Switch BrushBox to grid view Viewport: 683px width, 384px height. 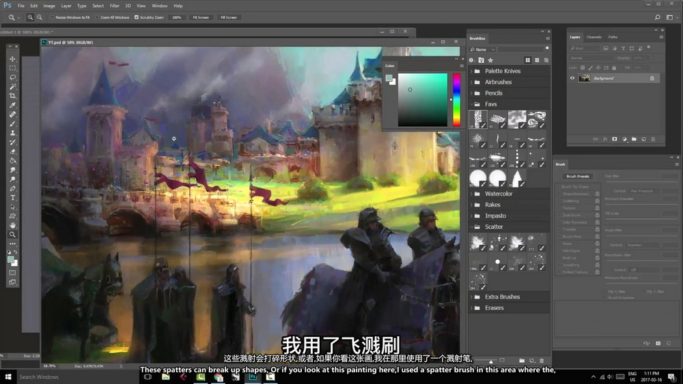pyautogui.click(x=527, y=60)
